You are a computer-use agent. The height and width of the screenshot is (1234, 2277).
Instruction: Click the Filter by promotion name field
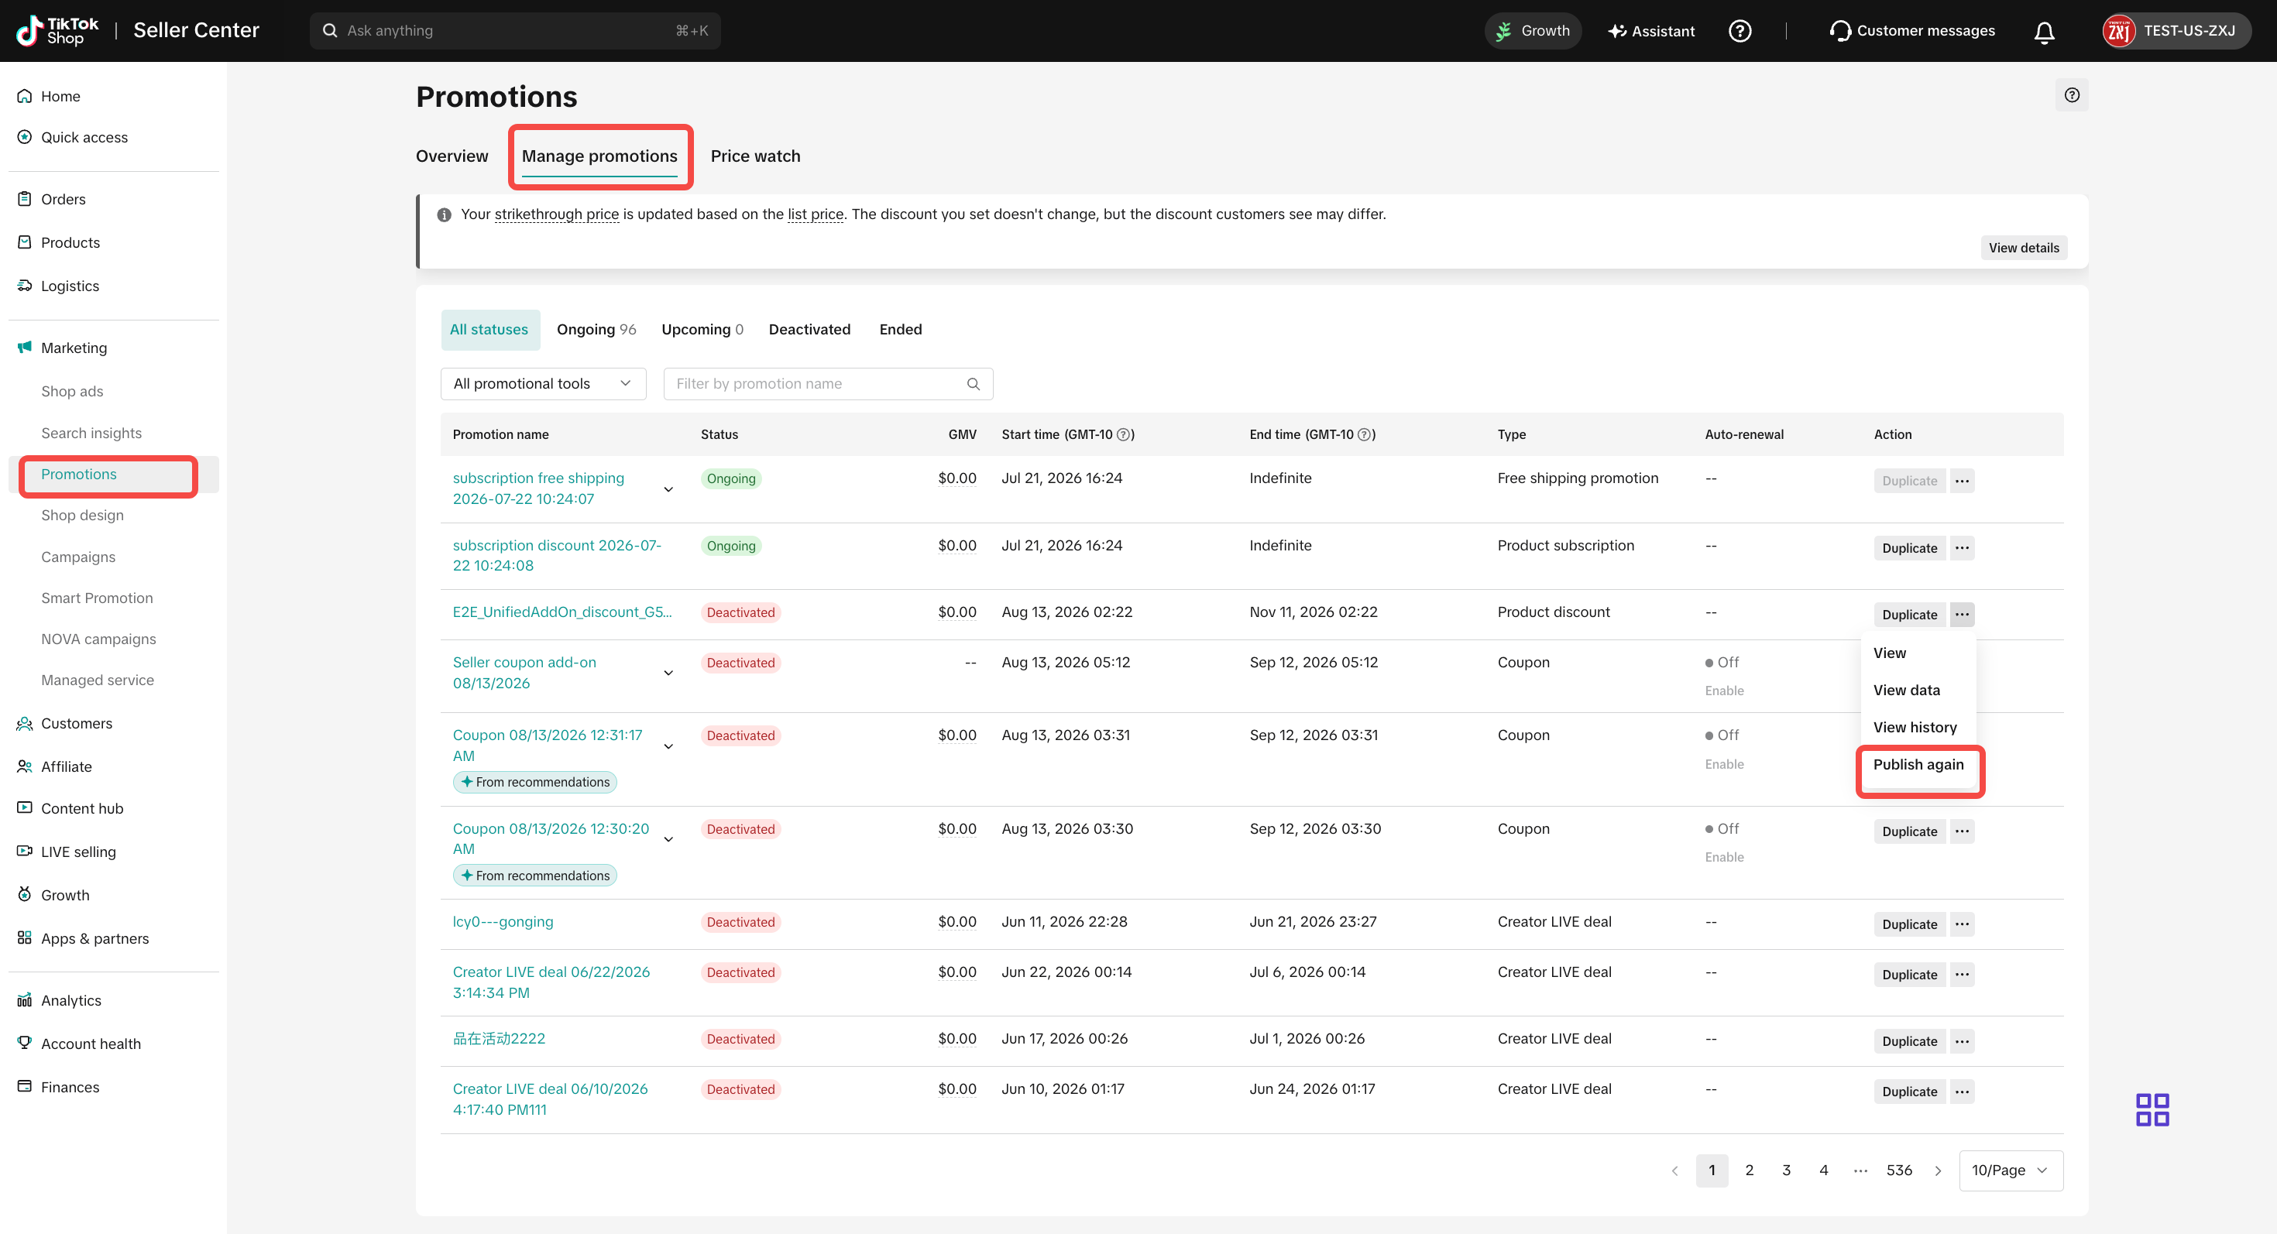[x=827, y=384]
